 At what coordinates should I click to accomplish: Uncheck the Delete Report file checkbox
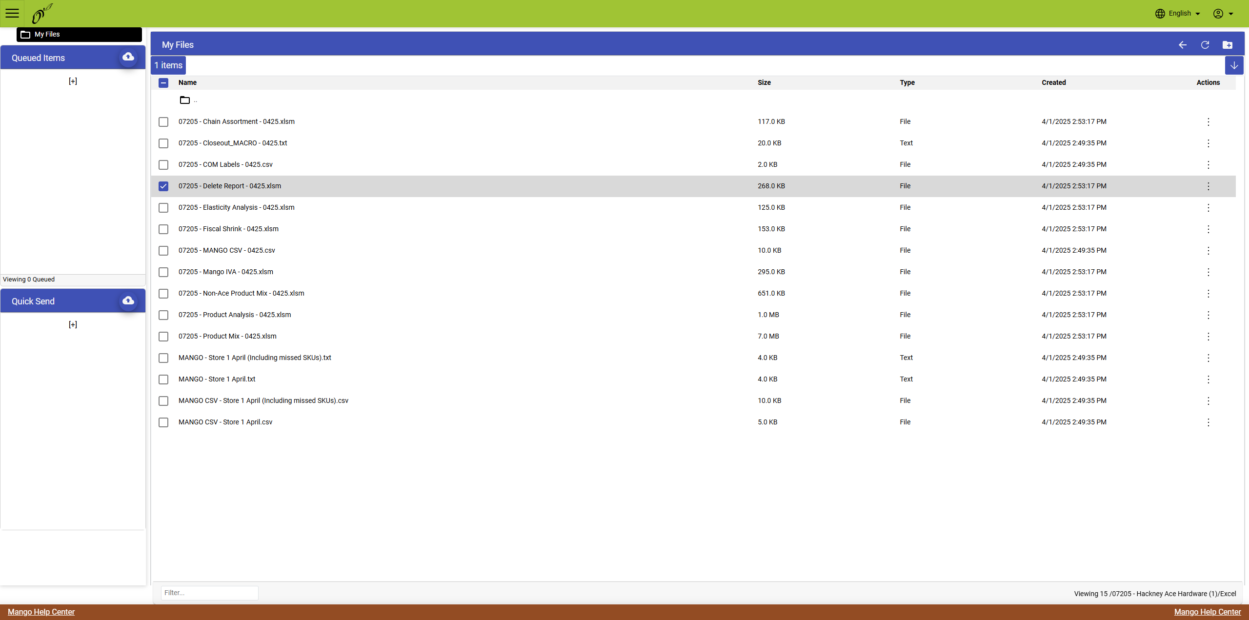point(163,186)
